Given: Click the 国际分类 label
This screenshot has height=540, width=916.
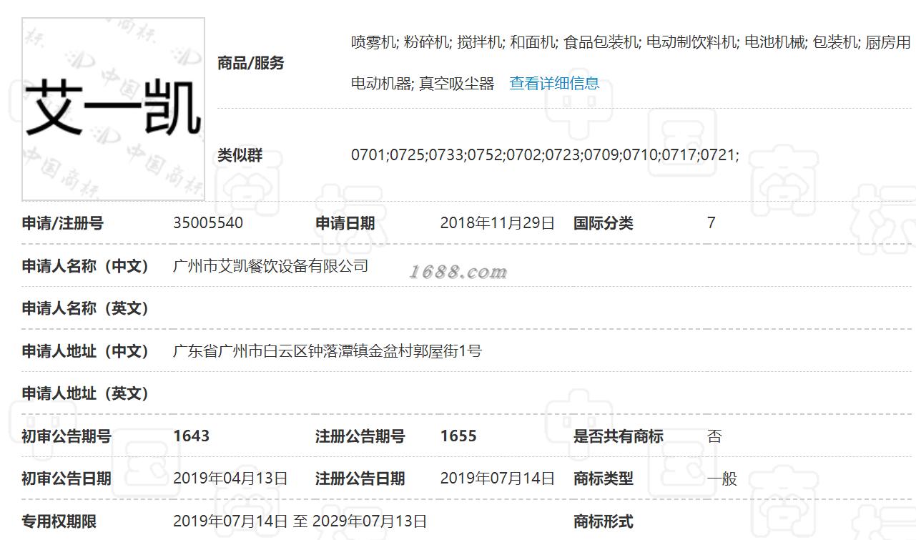Looking at the screenshot, I should [604, 223].
